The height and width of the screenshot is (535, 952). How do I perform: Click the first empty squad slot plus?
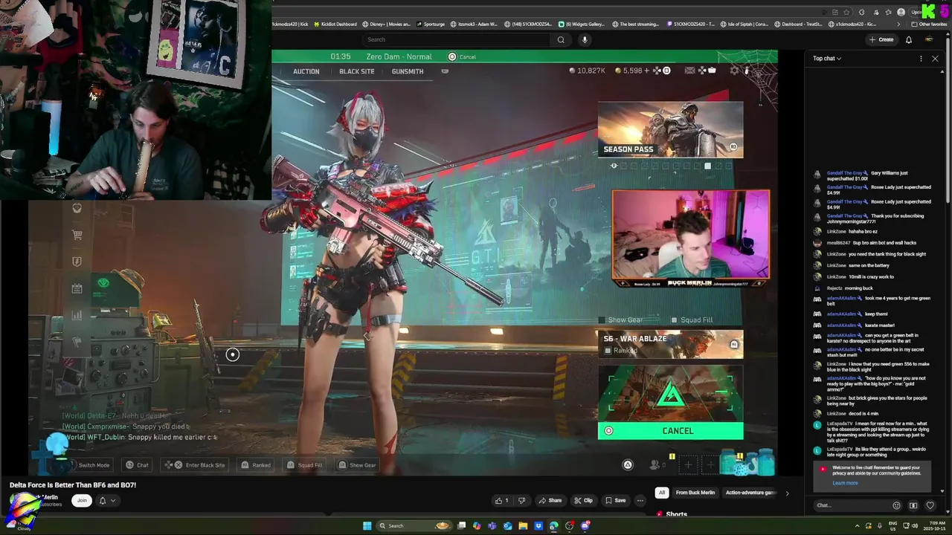point(688,465)
